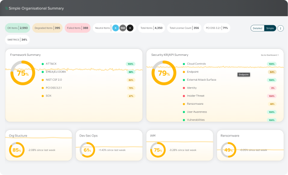
Task: Click the OK Items 2,593 chip
Action: point(17,28)
